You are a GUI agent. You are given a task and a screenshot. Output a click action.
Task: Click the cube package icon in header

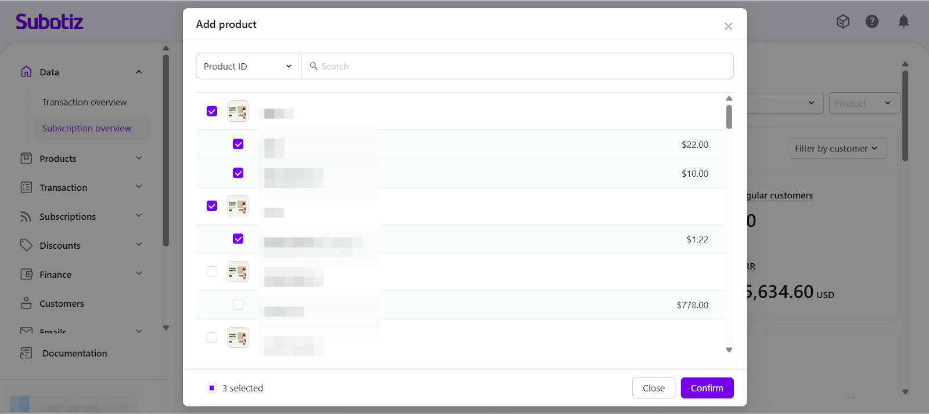pos(842,22)
